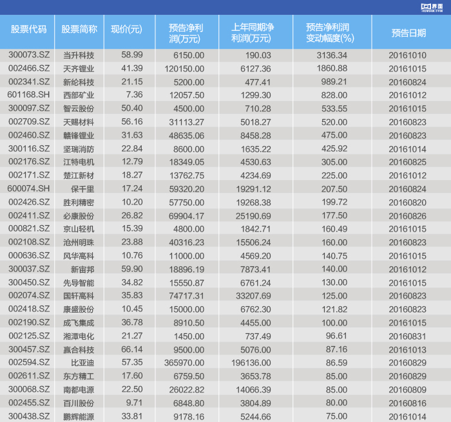The width and height of the screenshot is (451, 422).
Task: Click price 7.36 for 西部矿业
Action: tap(134, 95)
